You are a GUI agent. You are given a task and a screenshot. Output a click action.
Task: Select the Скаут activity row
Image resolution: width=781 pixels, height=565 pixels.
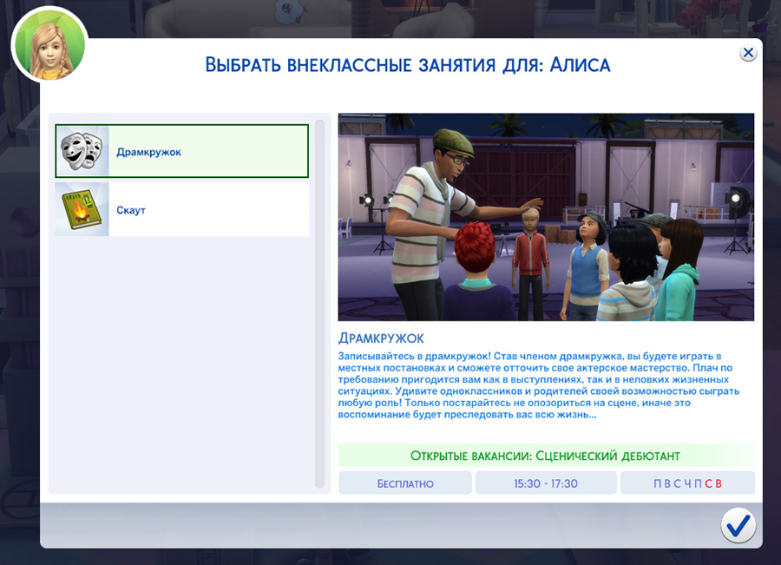182,209
